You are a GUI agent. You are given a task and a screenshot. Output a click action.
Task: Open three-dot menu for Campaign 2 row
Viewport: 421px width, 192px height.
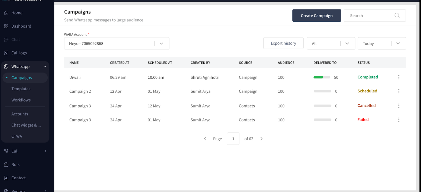tap(399, 91)
